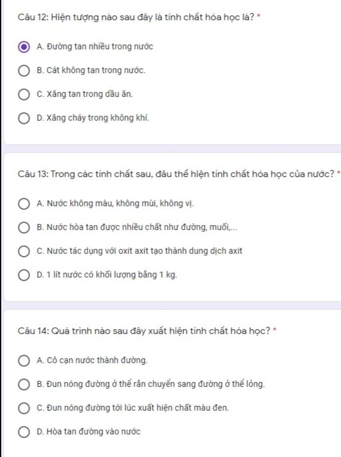Click the label text 'Xăng cháy trong không khí'
Screen dimensions: 341x457
[98, 118]
